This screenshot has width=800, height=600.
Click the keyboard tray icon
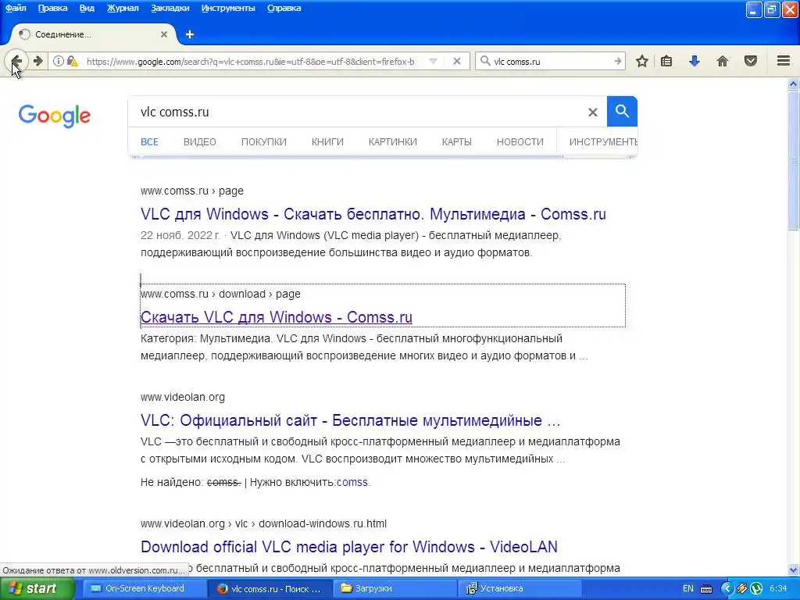tap(706, 589)
